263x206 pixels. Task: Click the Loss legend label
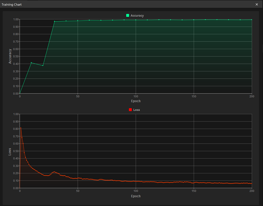pos(137,110)
